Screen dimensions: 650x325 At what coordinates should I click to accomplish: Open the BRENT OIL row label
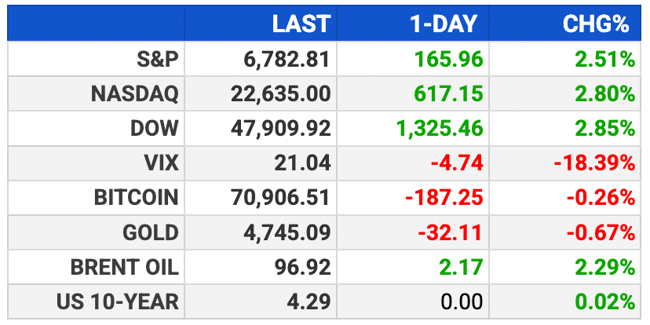(125, 268)
